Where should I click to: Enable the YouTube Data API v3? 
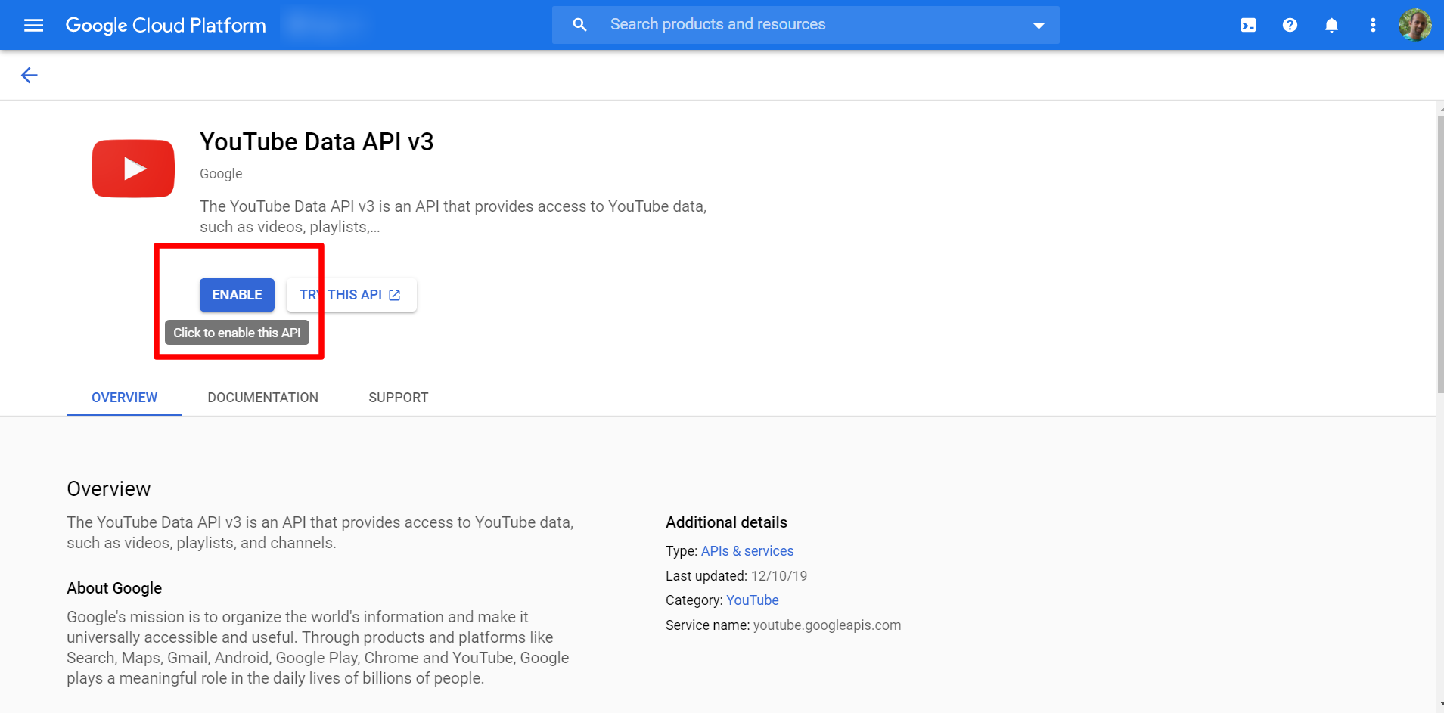click(236, 294)
